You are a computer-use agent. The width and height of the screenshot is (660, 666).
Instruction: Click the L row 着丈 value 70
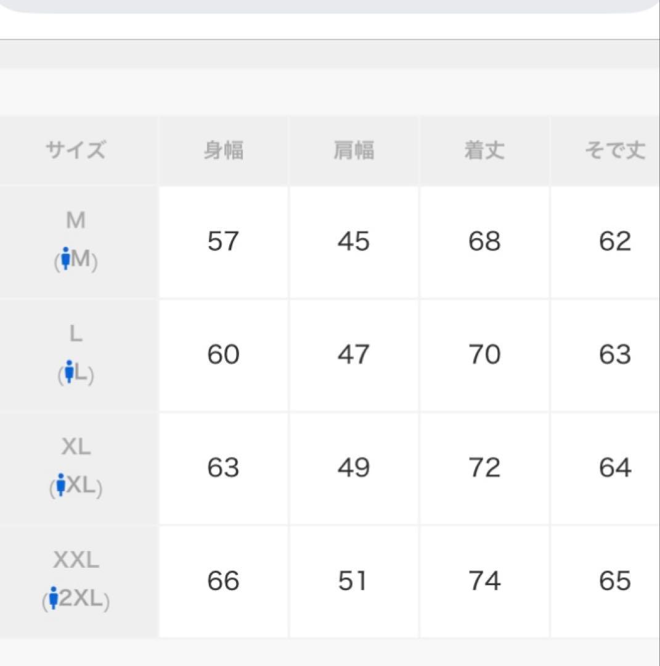pos(484,355)
